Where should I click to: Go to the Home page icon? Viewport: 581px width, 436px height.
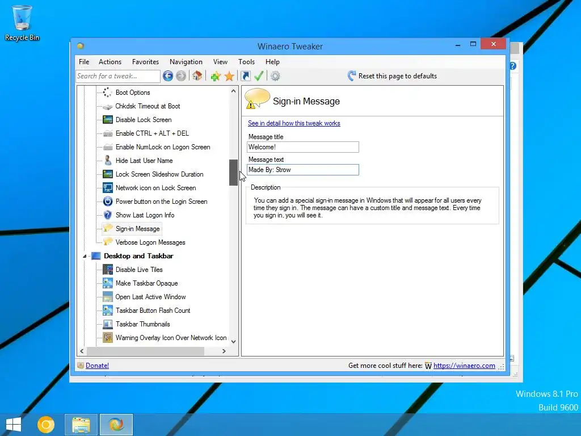[x=197, y=76]
